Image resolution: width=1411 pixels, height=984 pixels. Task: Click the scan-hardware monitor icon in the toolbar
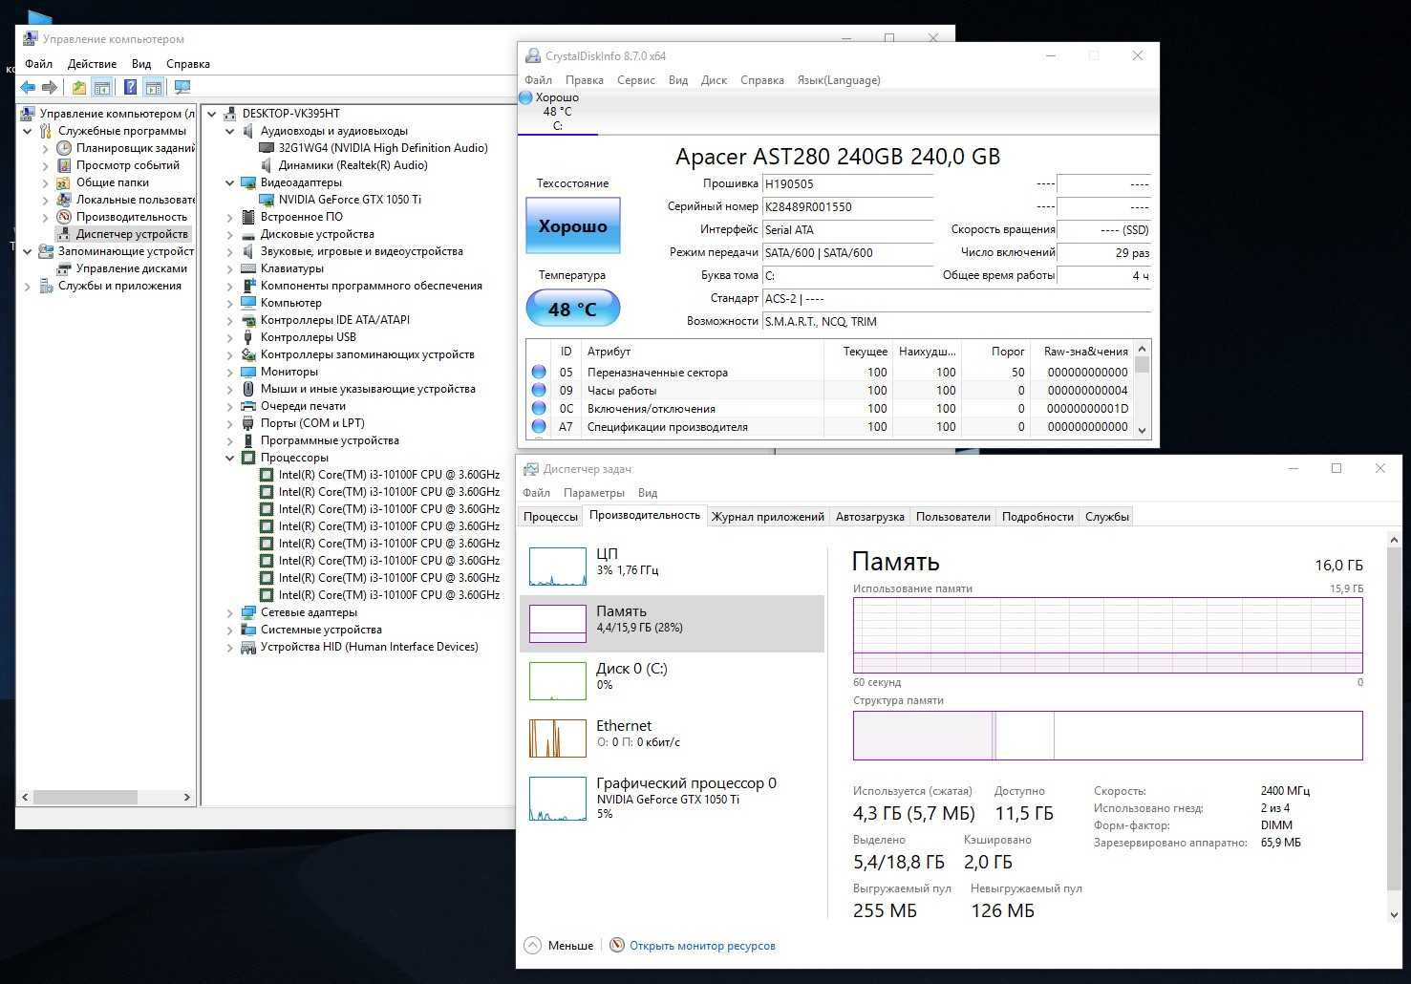coord(182,87)
